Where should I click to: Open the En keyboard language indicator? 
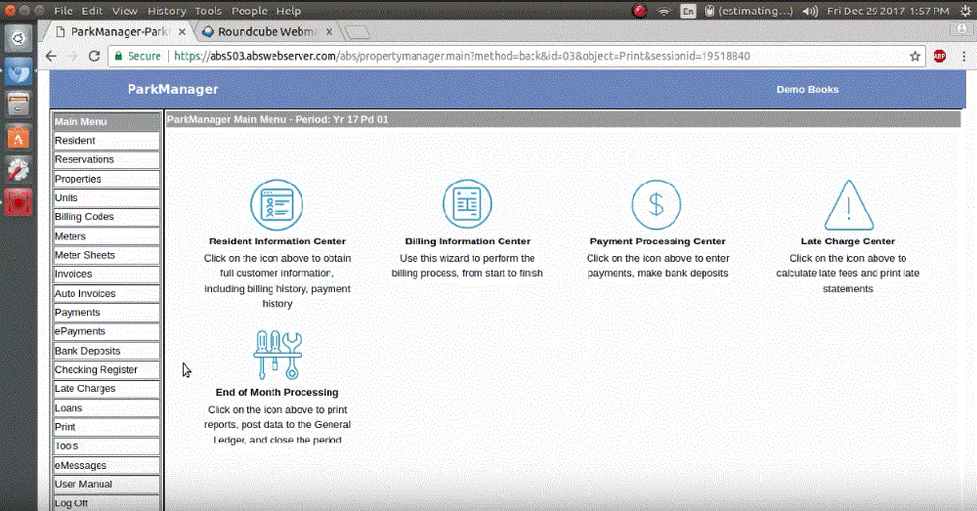688,11
